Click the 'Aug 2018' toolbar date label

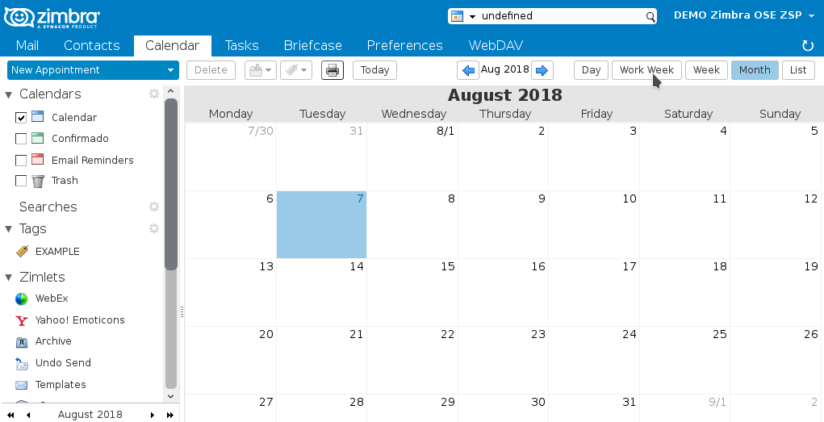point(505,69)
